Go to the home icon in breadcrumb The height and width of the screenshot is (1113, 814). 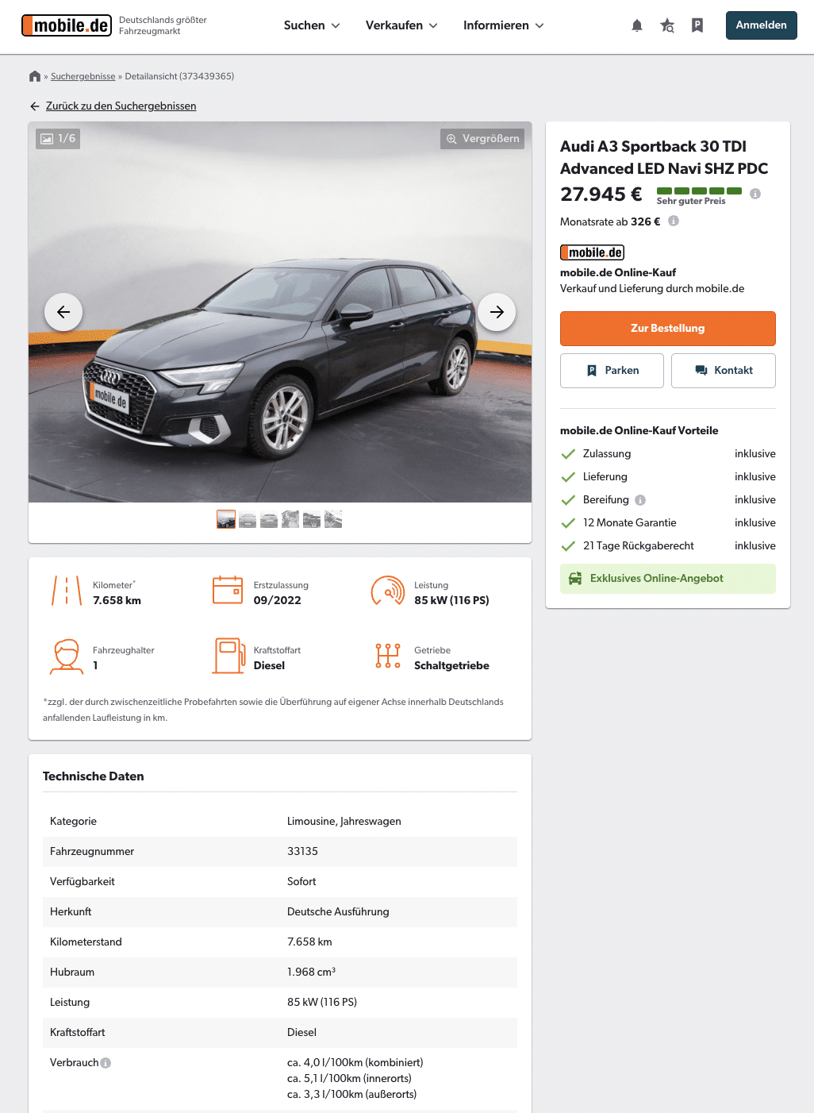pyautogui.click(x=35, y=76)
